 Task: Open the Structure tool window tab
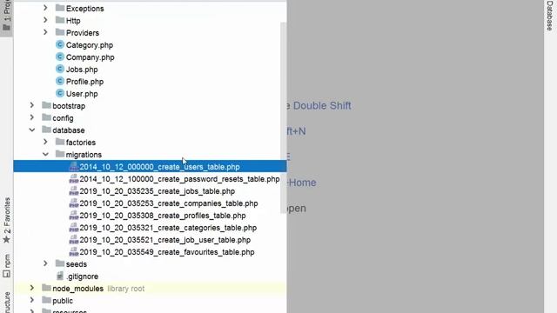coord(6,302)
